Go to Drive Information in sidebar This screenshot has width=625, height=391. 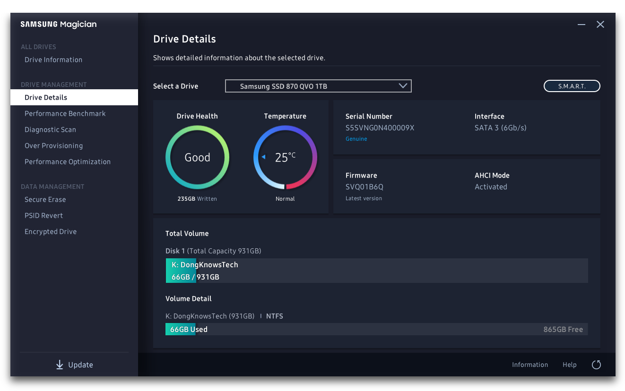(x=53, y=59)
